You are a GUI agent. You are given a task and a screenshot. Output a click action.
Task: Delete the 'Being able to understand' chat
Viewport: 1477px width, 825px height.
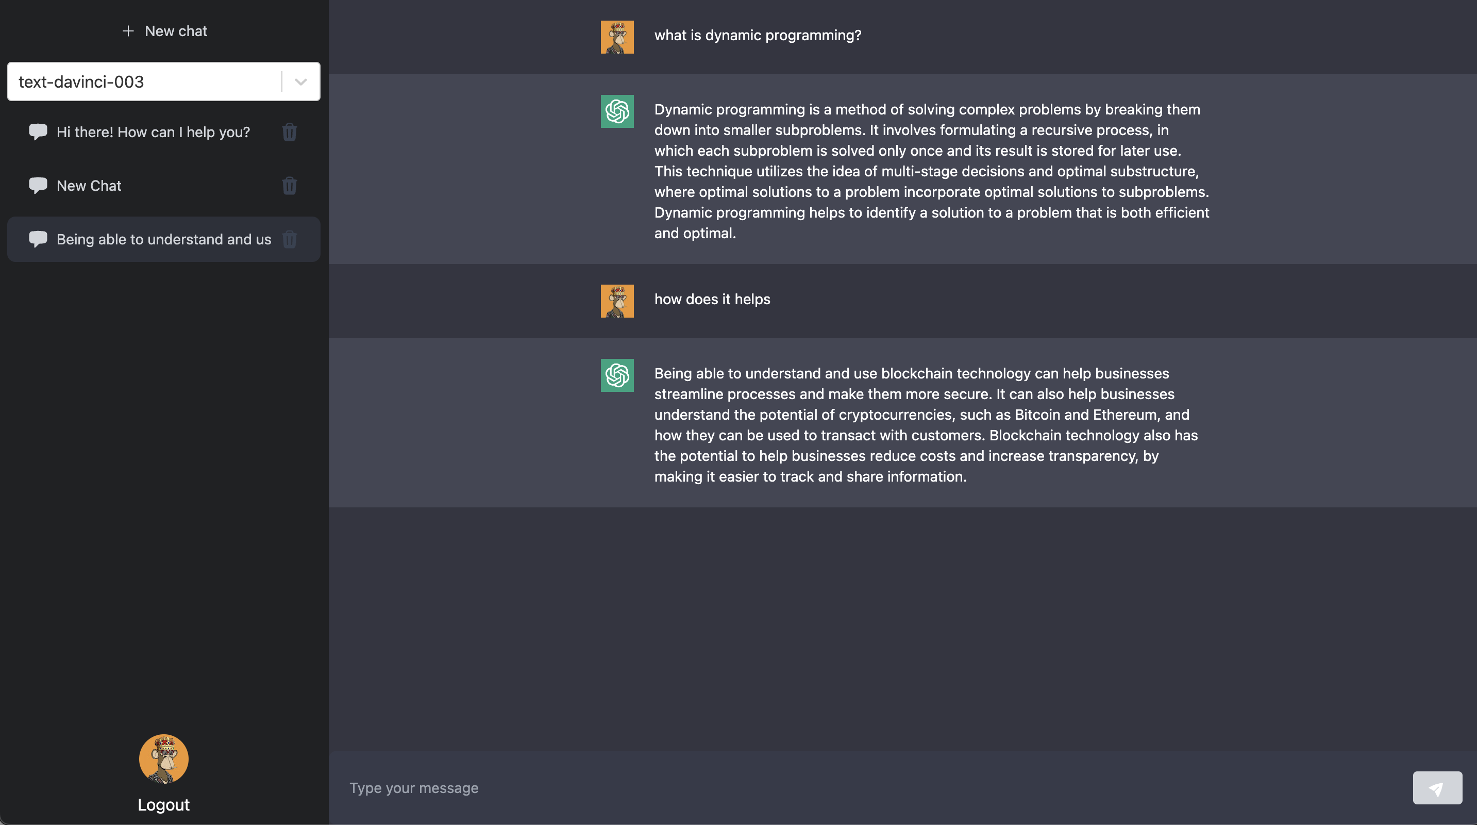290,239
